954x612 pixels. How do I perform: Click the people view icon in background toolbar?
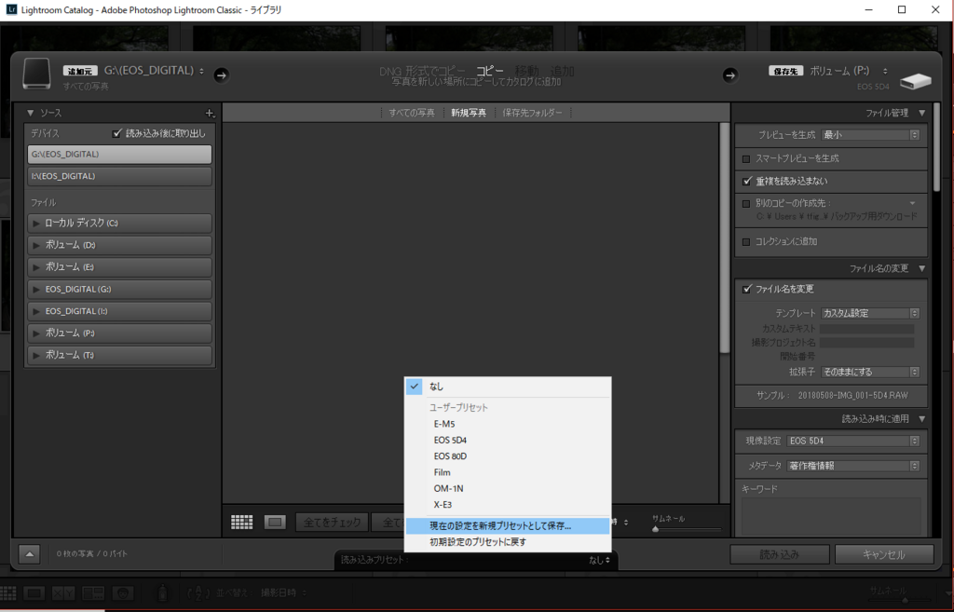coord(123,593)
